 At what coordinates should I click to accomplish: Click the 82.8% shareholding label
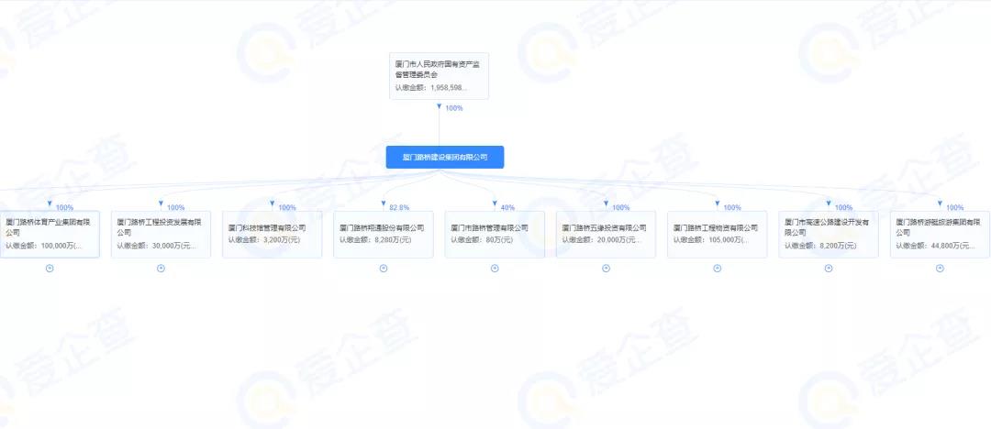tap(399, 207)
